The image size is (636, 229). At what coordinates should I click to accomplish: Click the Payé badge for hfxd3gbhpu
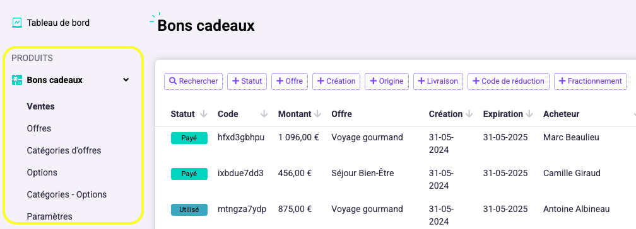[189, 138]
